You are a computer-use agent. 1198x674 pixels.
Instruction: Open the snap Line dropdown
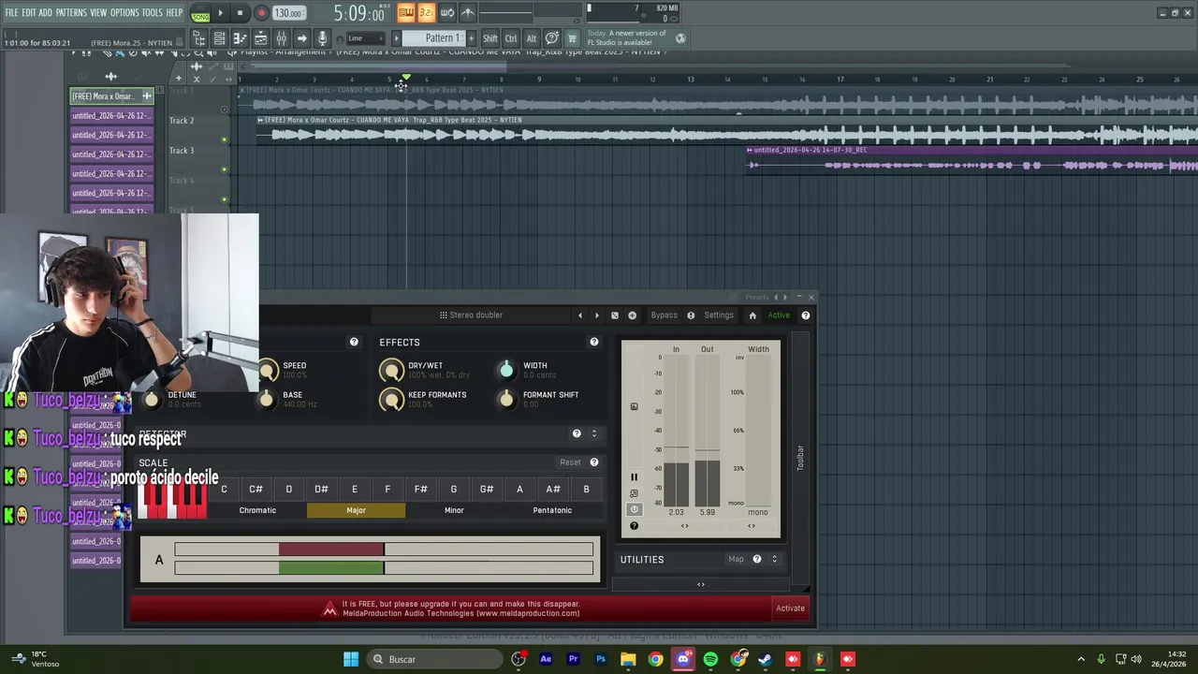(365, 38)
